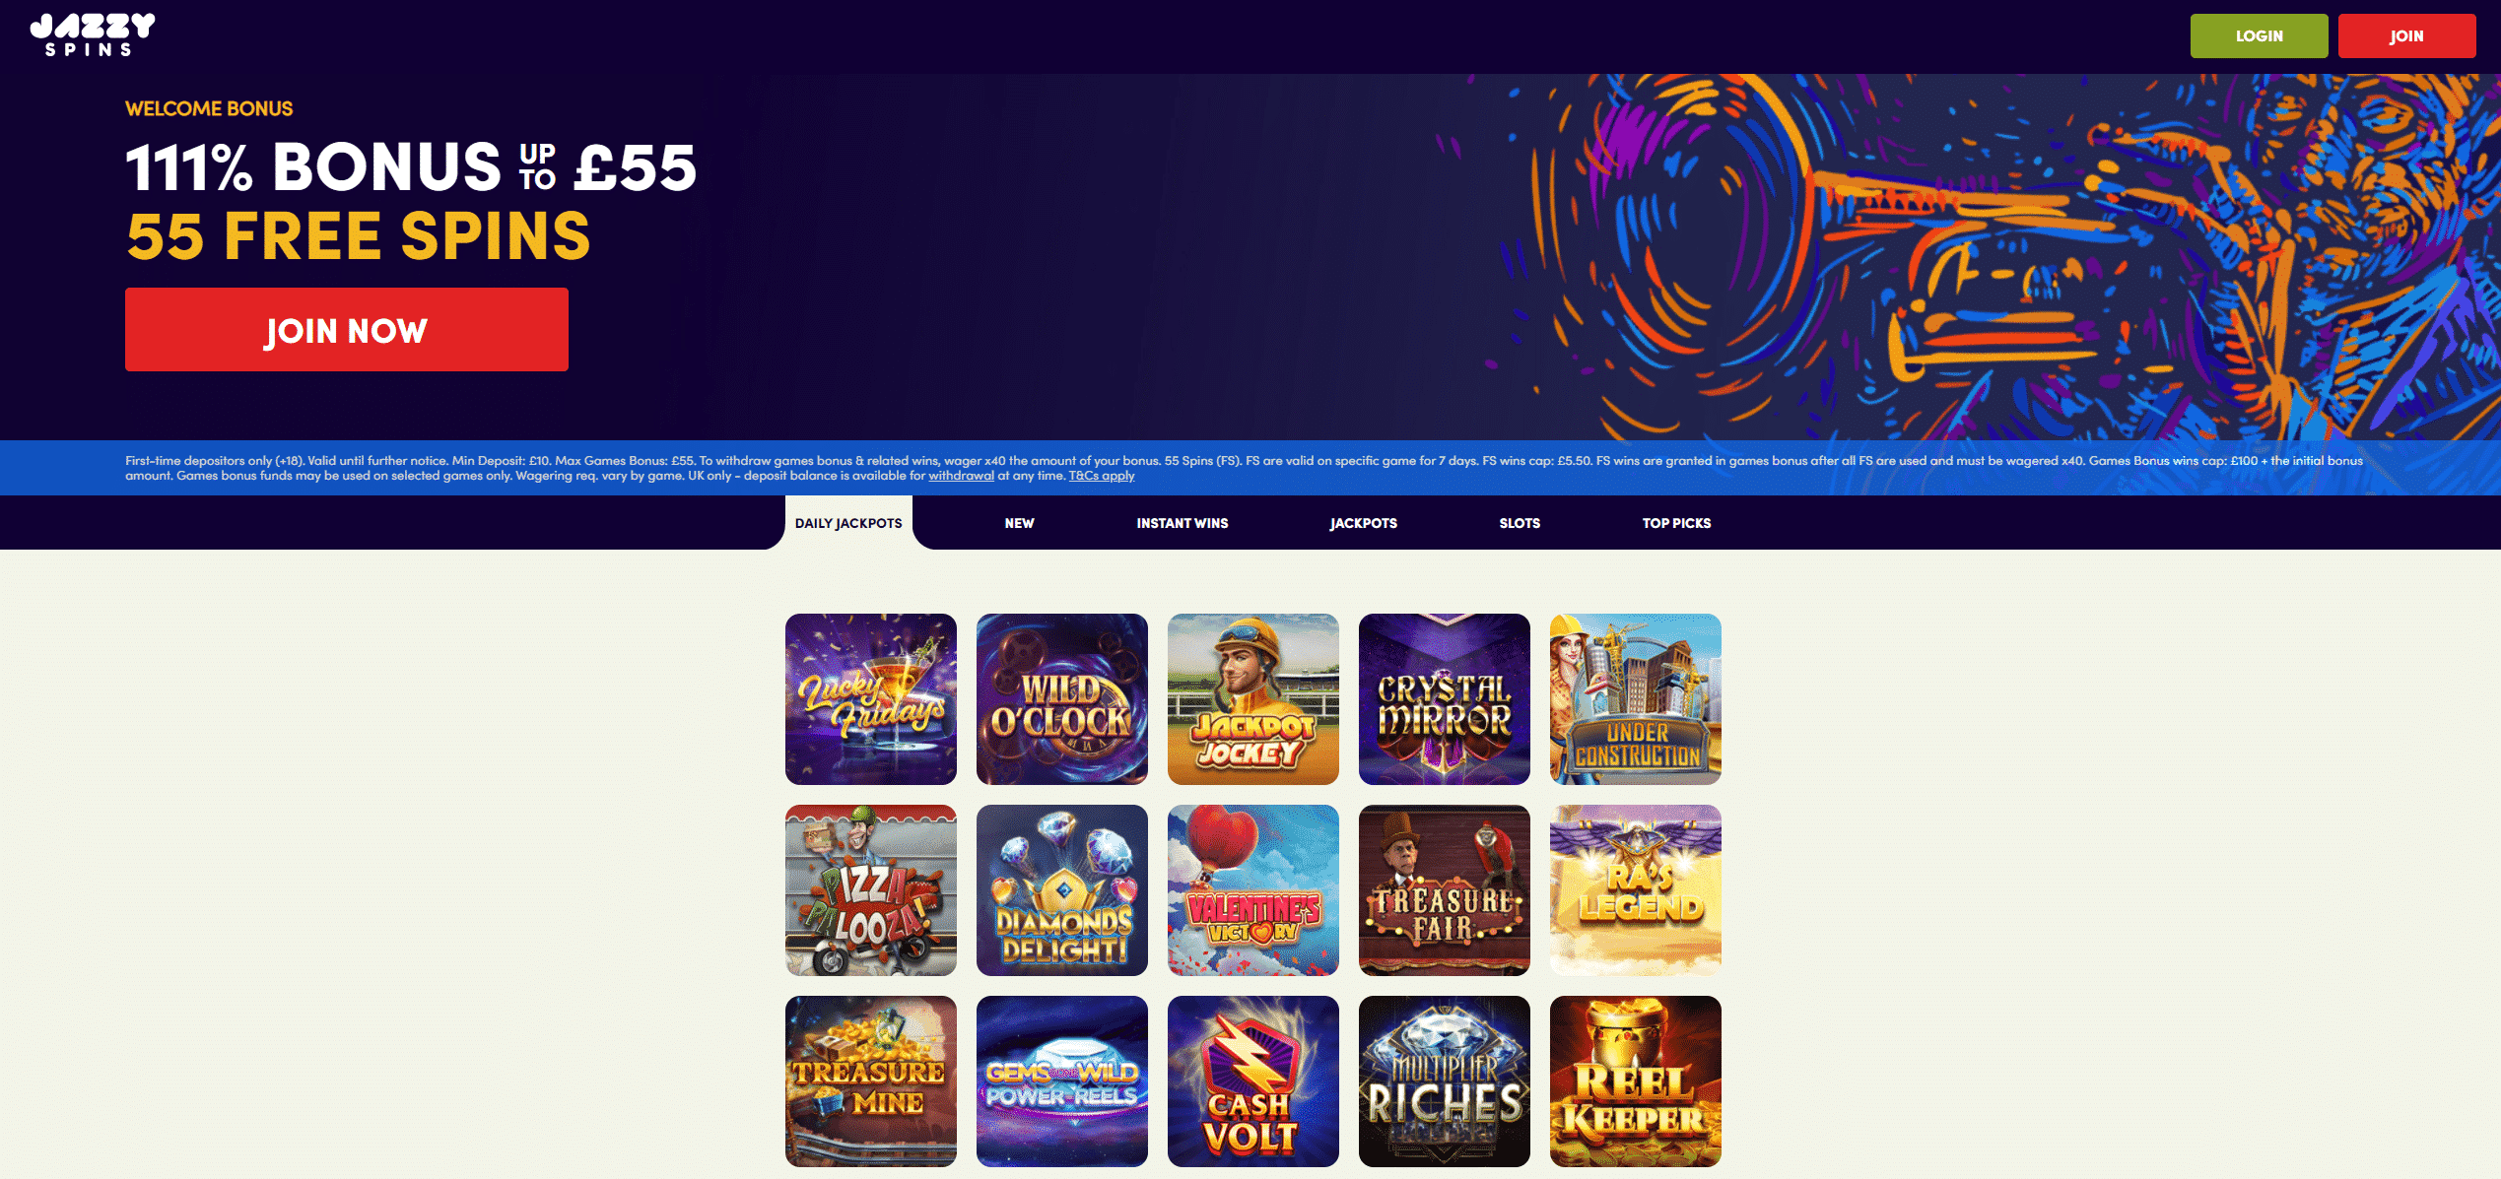The height and width of the screenshot is (1179, 2501).
Task: Switch to the New games tab
Action: [1019, 523]
